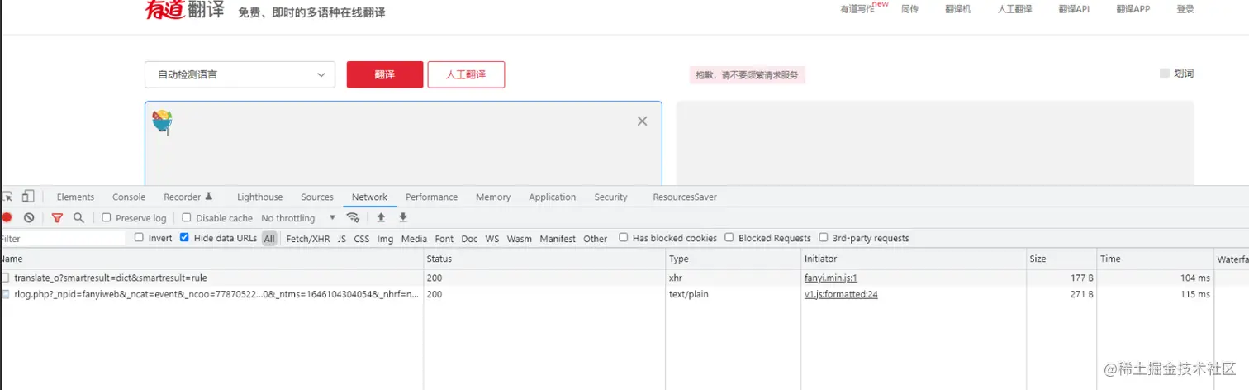
Task: Click inside the translation source text area
Action: pyautogui.click(x=403, y=144)
